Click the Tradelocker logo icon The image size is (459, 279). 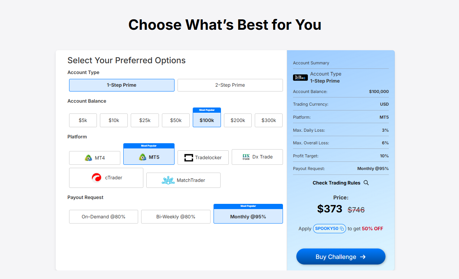click(x=189, y=158)
